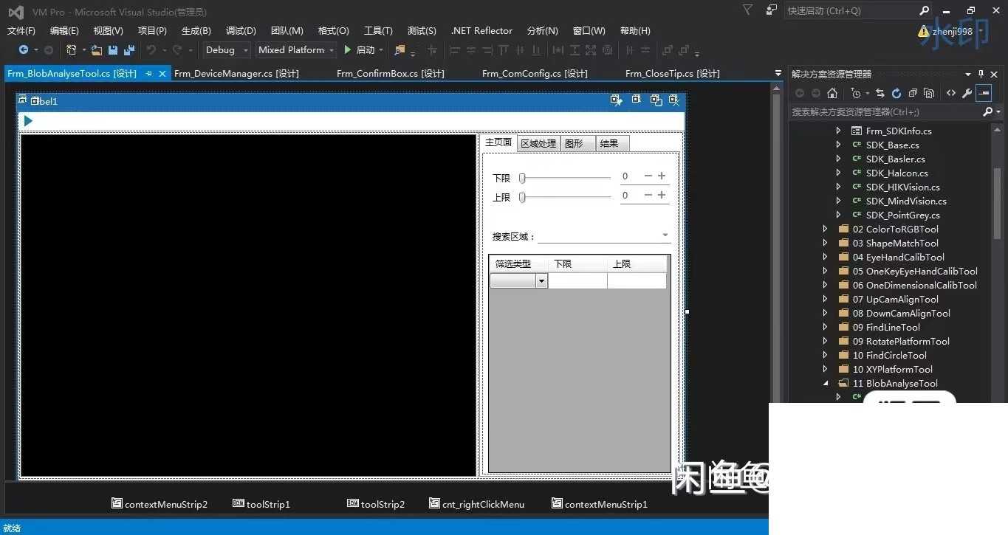Viewport: 1008px width, 535px height.
Task: Switch to Frm_ComConfig.cs design tab
Action: tap(535, 74)
